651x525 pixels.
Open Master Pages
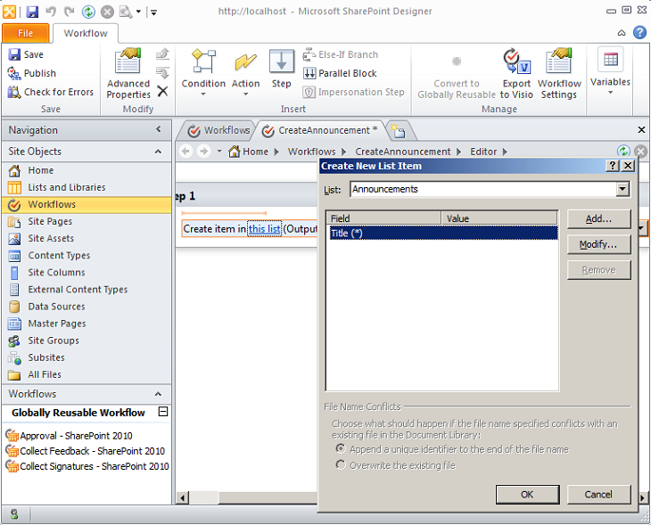[x=87, y=324]
